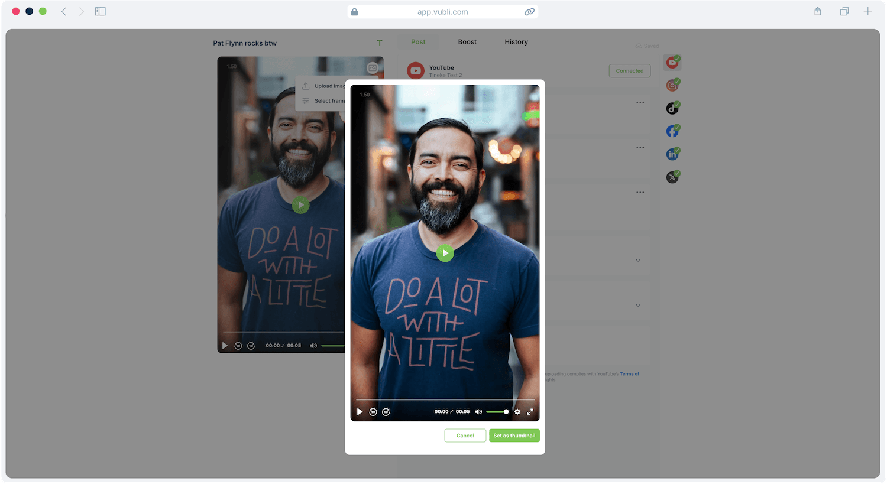The width and height of the screenshot is (887, 484).
Task: Toggle the Instagram platform icon in sidebar
Action: pos(672,86)
